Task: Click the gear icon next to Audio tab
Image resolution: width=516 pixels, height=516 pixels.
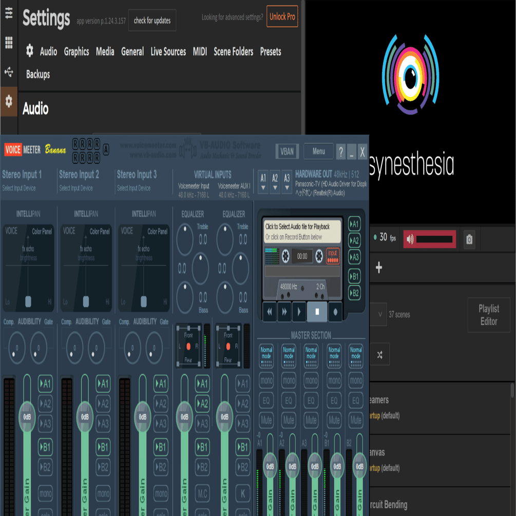Action: click(x=30, y=51)
